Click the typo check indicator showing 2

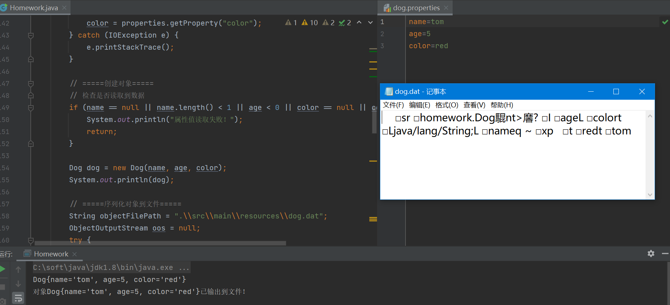[x=345, y=23]
